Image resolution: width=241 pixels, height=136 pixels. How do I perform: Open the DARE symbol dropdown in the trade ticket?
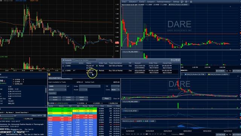[58, 86]
